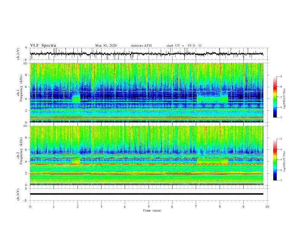The height and width of the screenshot is (232, 301).
Task: Click the ch.2 spectrogram color scale bar
Action: (x=275, y=160)
